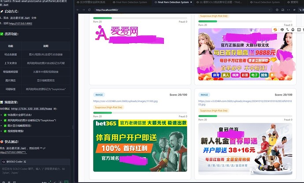Screen dimensions: 304x183
Task: Select the 上下文评分 table cell
Action: [x=11, y=63]
